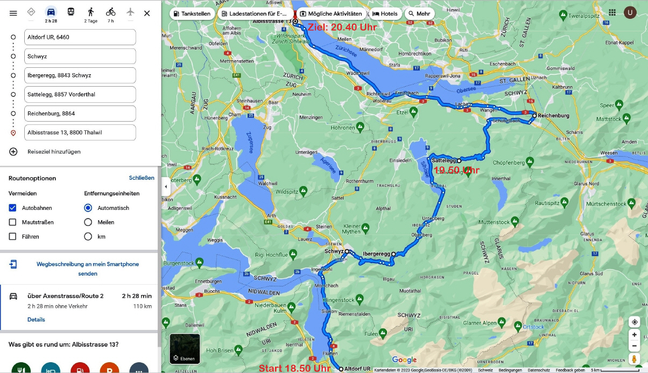Edit the Sattelegg, 8857 Vorderthal field
Screen dimensions: 648x373
click(80, 94)
